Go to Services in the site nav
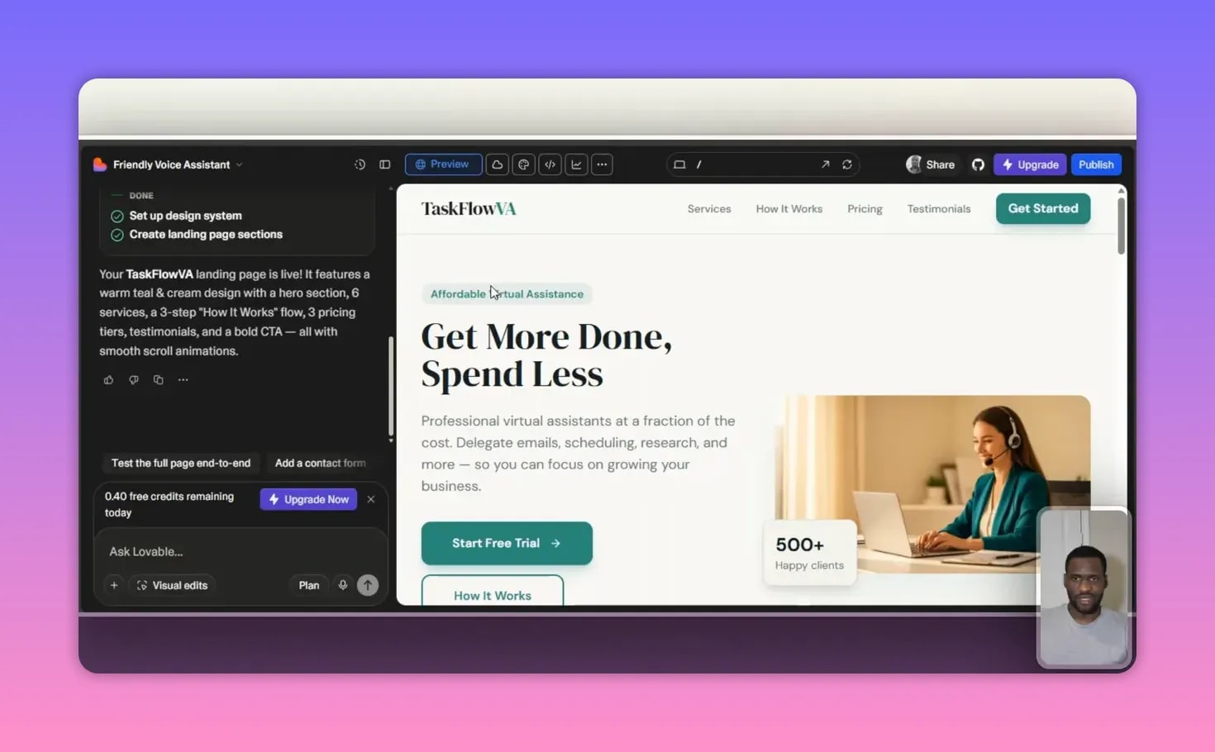Viewport: 1215px width, 752px height. point(709,209)
